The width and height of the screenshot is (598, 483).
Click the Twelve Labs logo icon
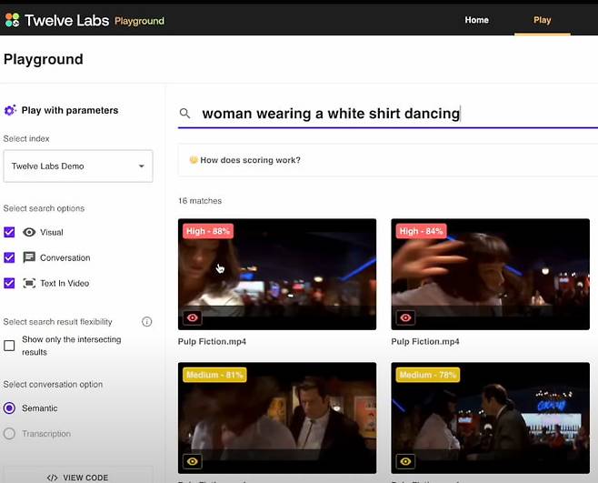coord(12,20)
